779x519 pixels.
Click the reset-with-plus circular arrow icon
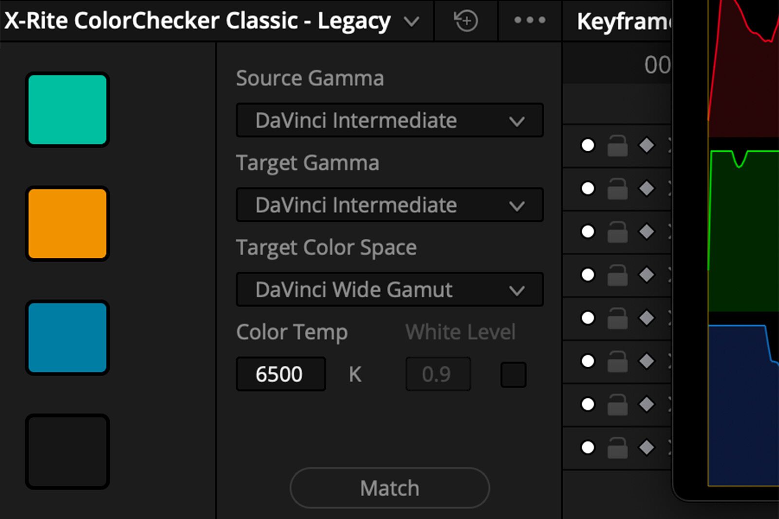coord(466,21)
